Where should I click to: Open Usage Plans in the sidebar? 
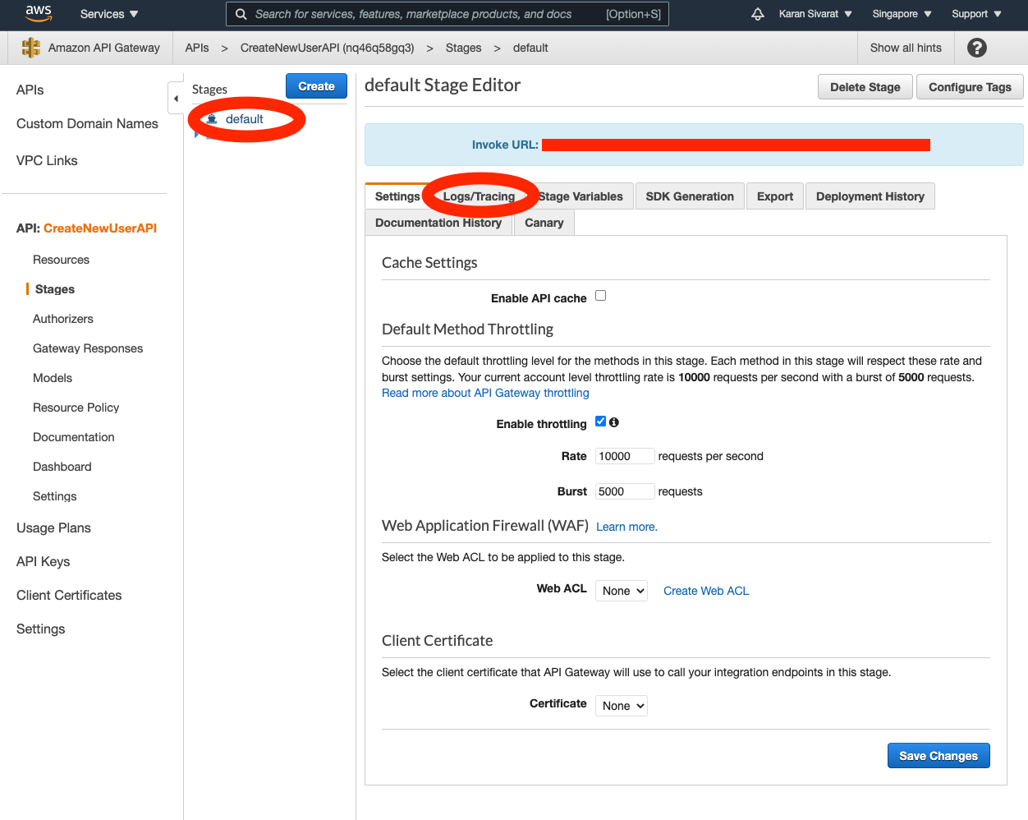tap(53, 527)
